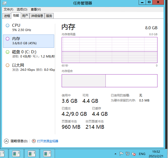Click the memory usage graph
The height and width of the screenshot is (158, 168).
[110, 50]
